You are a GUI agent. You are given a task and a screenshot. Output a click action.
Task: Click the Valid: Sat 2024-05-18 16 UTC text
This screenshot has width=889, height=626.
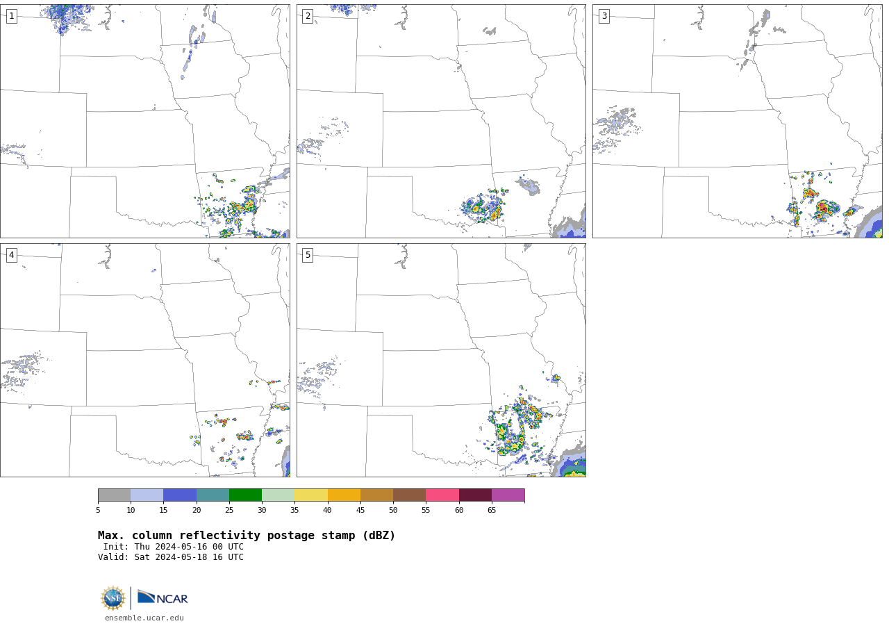171,557
